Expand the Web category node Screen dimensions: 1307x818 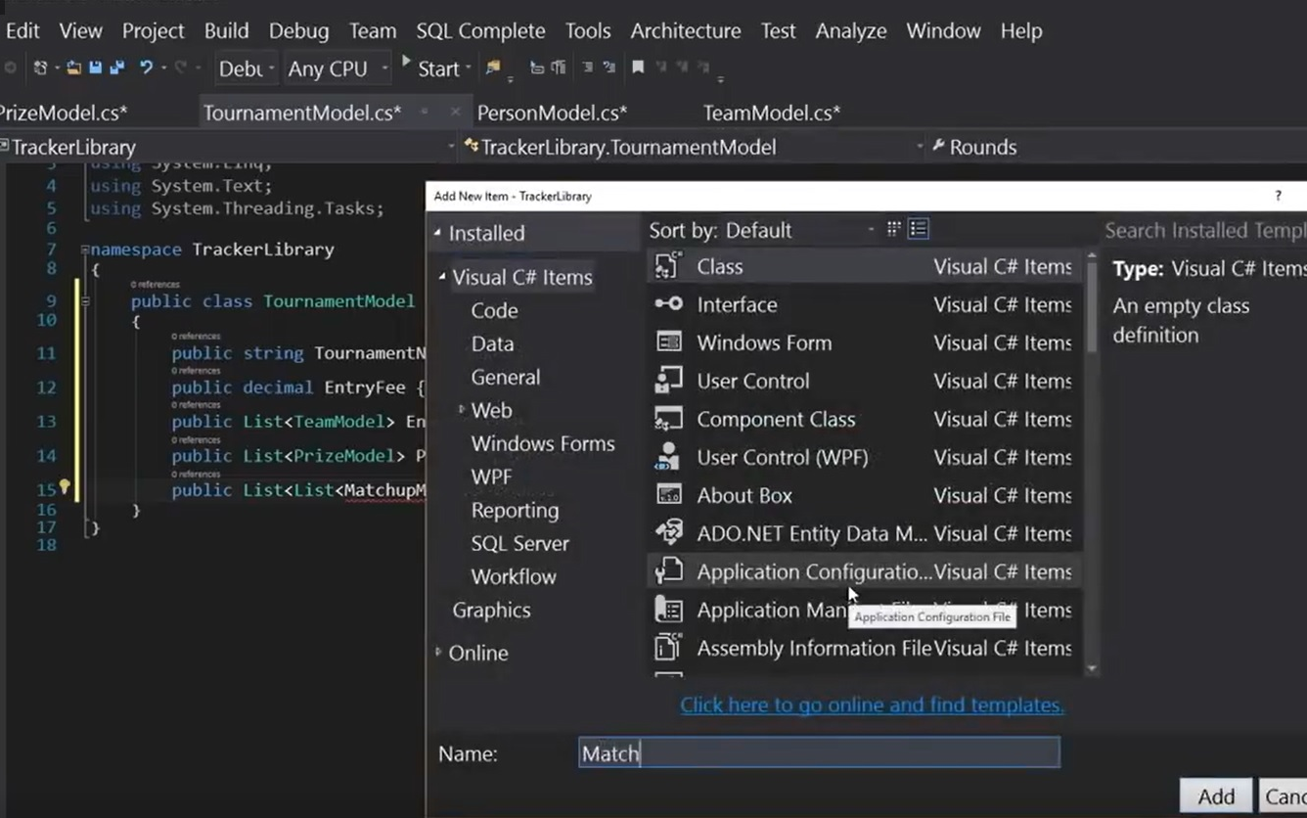pyautogui.click(x=462, y=410)
